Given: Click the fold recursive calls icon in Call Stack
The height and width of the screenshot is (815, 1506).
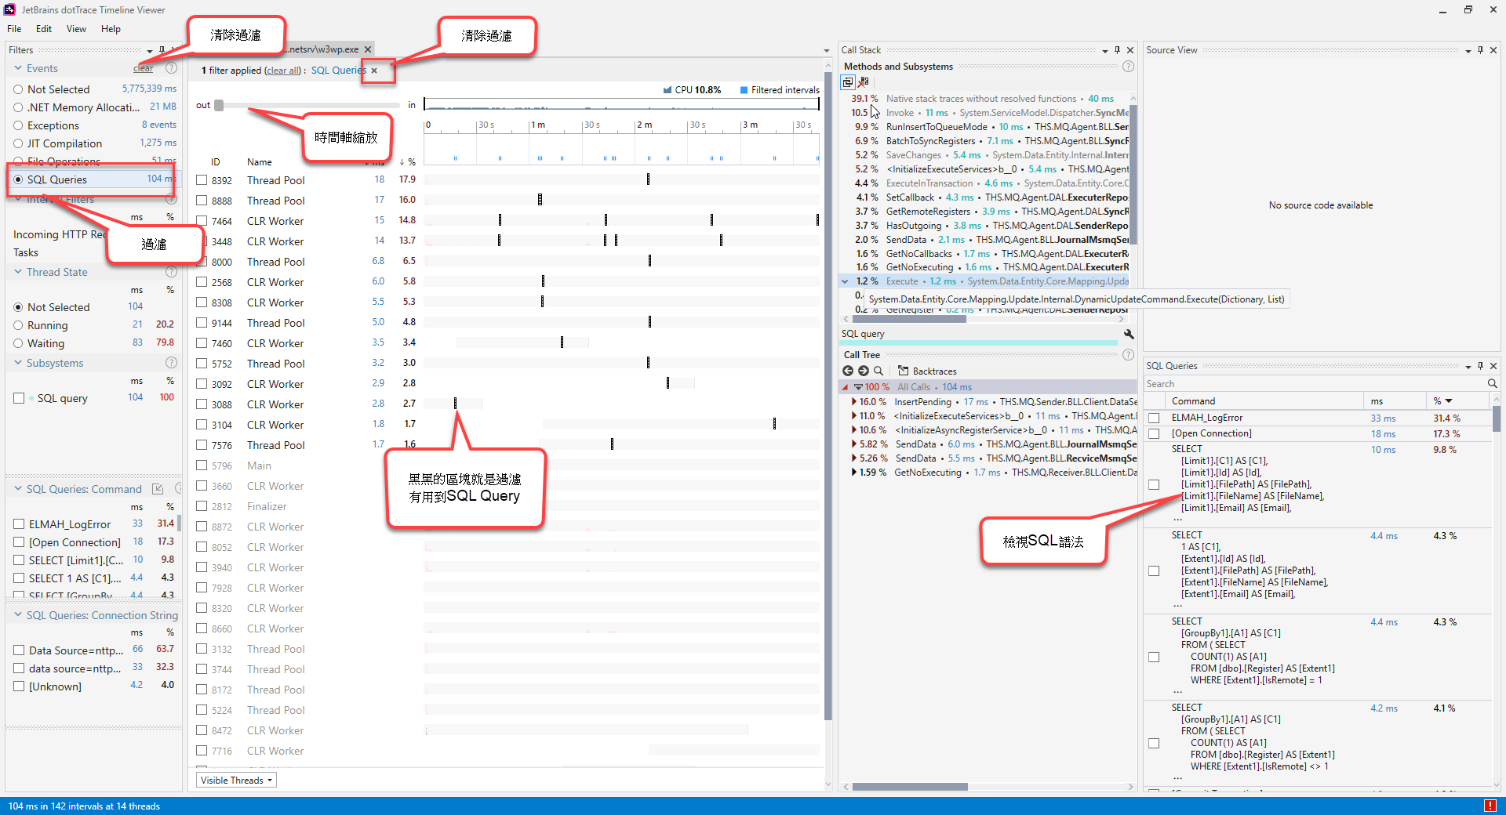Looking at the screenshot, I should pos(848,82).
